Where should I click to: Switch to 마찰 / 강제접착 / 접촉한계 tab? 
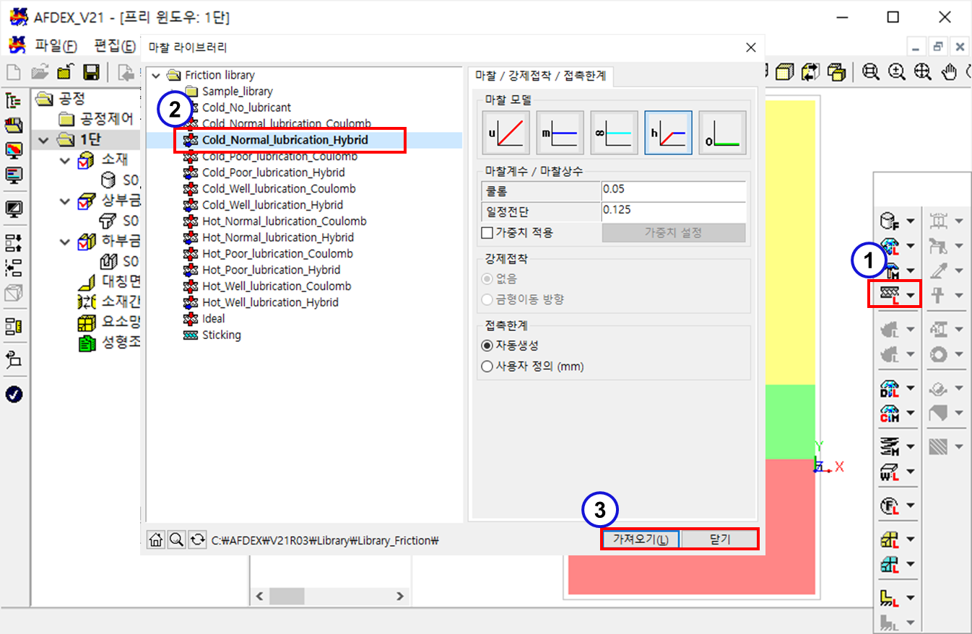(x=540, y=75)
